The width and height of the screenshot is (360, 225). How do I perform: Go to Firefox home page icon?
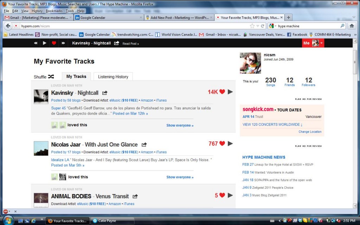pyautogui.click(x=352, y=26)
